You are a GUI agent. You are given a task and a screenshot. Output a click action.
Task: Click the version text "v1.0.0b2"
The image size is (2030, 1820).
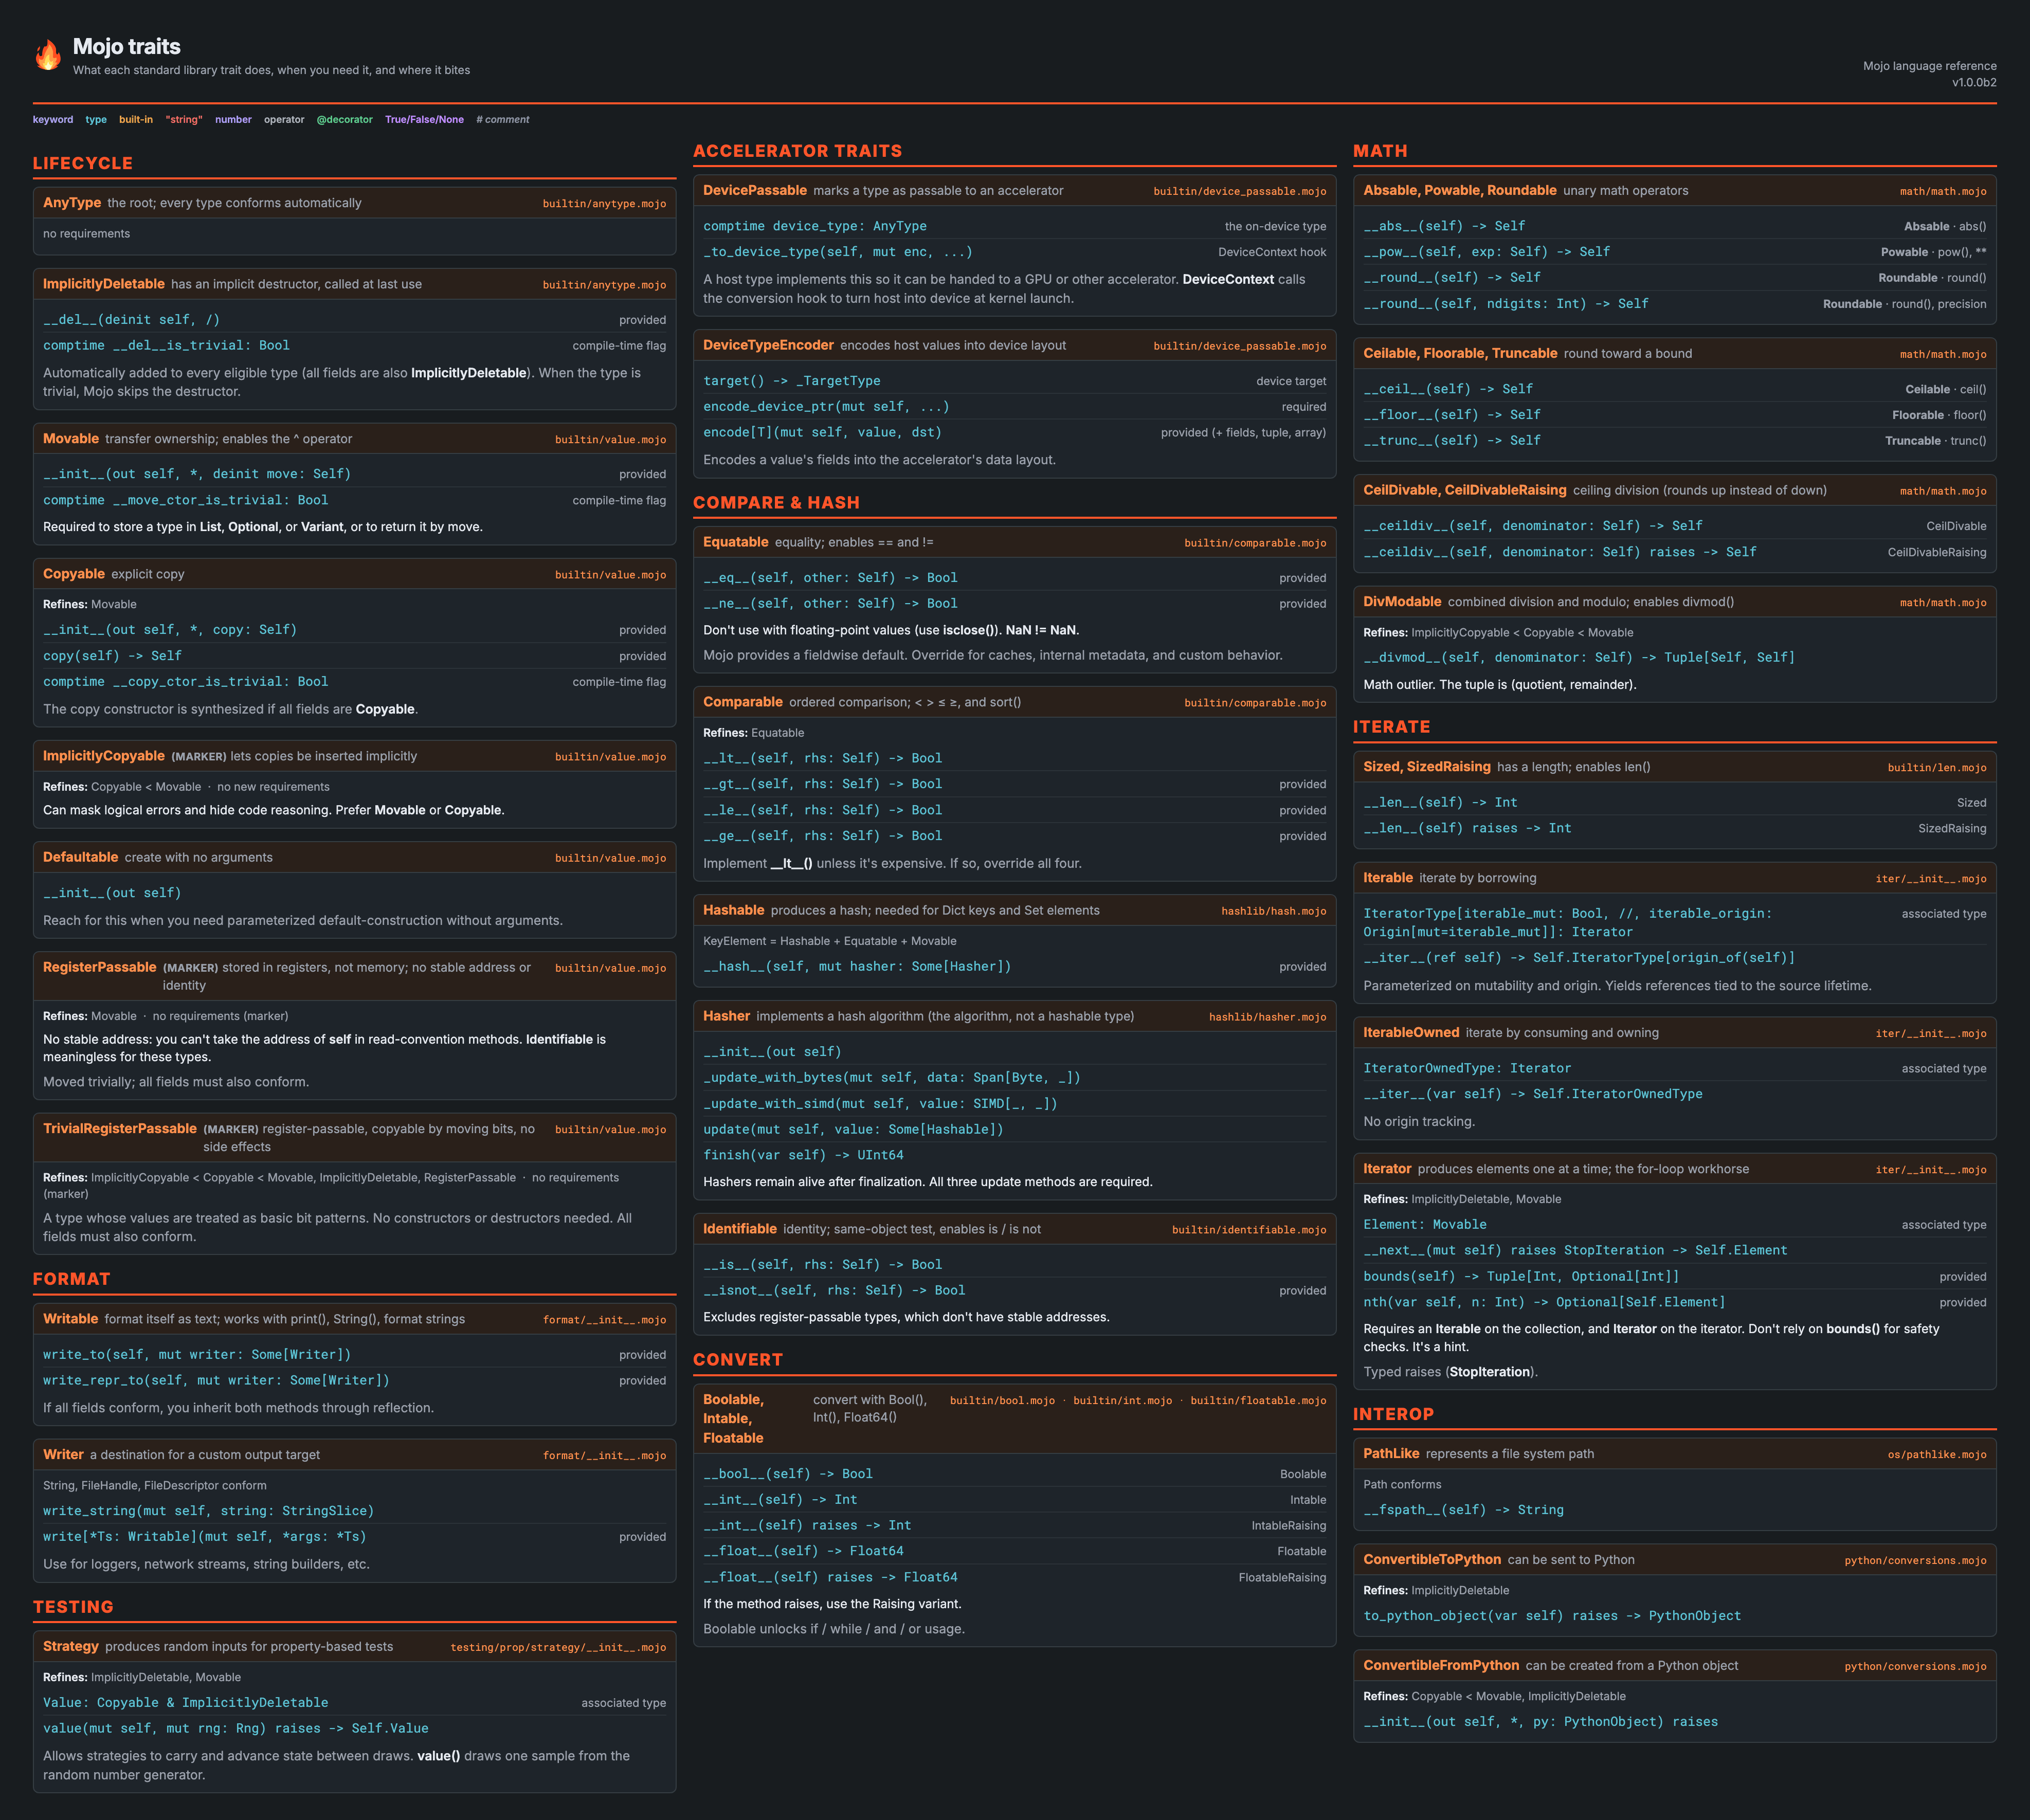click(1974, 83)
